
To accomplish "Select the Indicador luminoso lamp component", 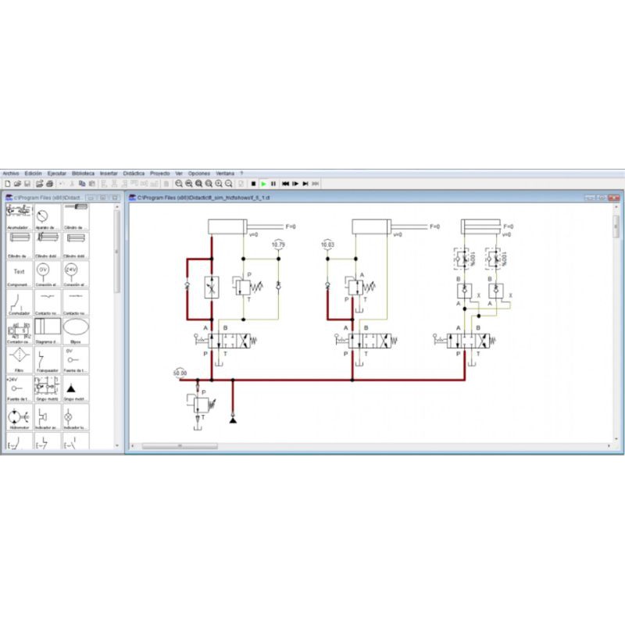I will point(76,417).
